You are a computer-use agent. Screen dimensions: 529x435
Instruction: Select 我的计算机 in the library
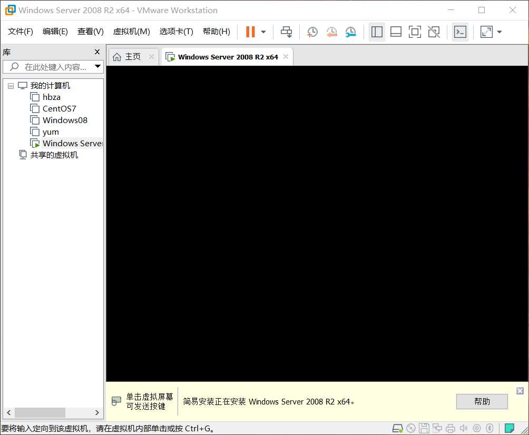coord(50,86)
